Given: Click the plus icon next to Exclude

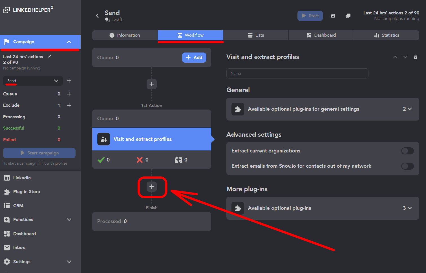Looking at the screenshot, I should point(69,105).
